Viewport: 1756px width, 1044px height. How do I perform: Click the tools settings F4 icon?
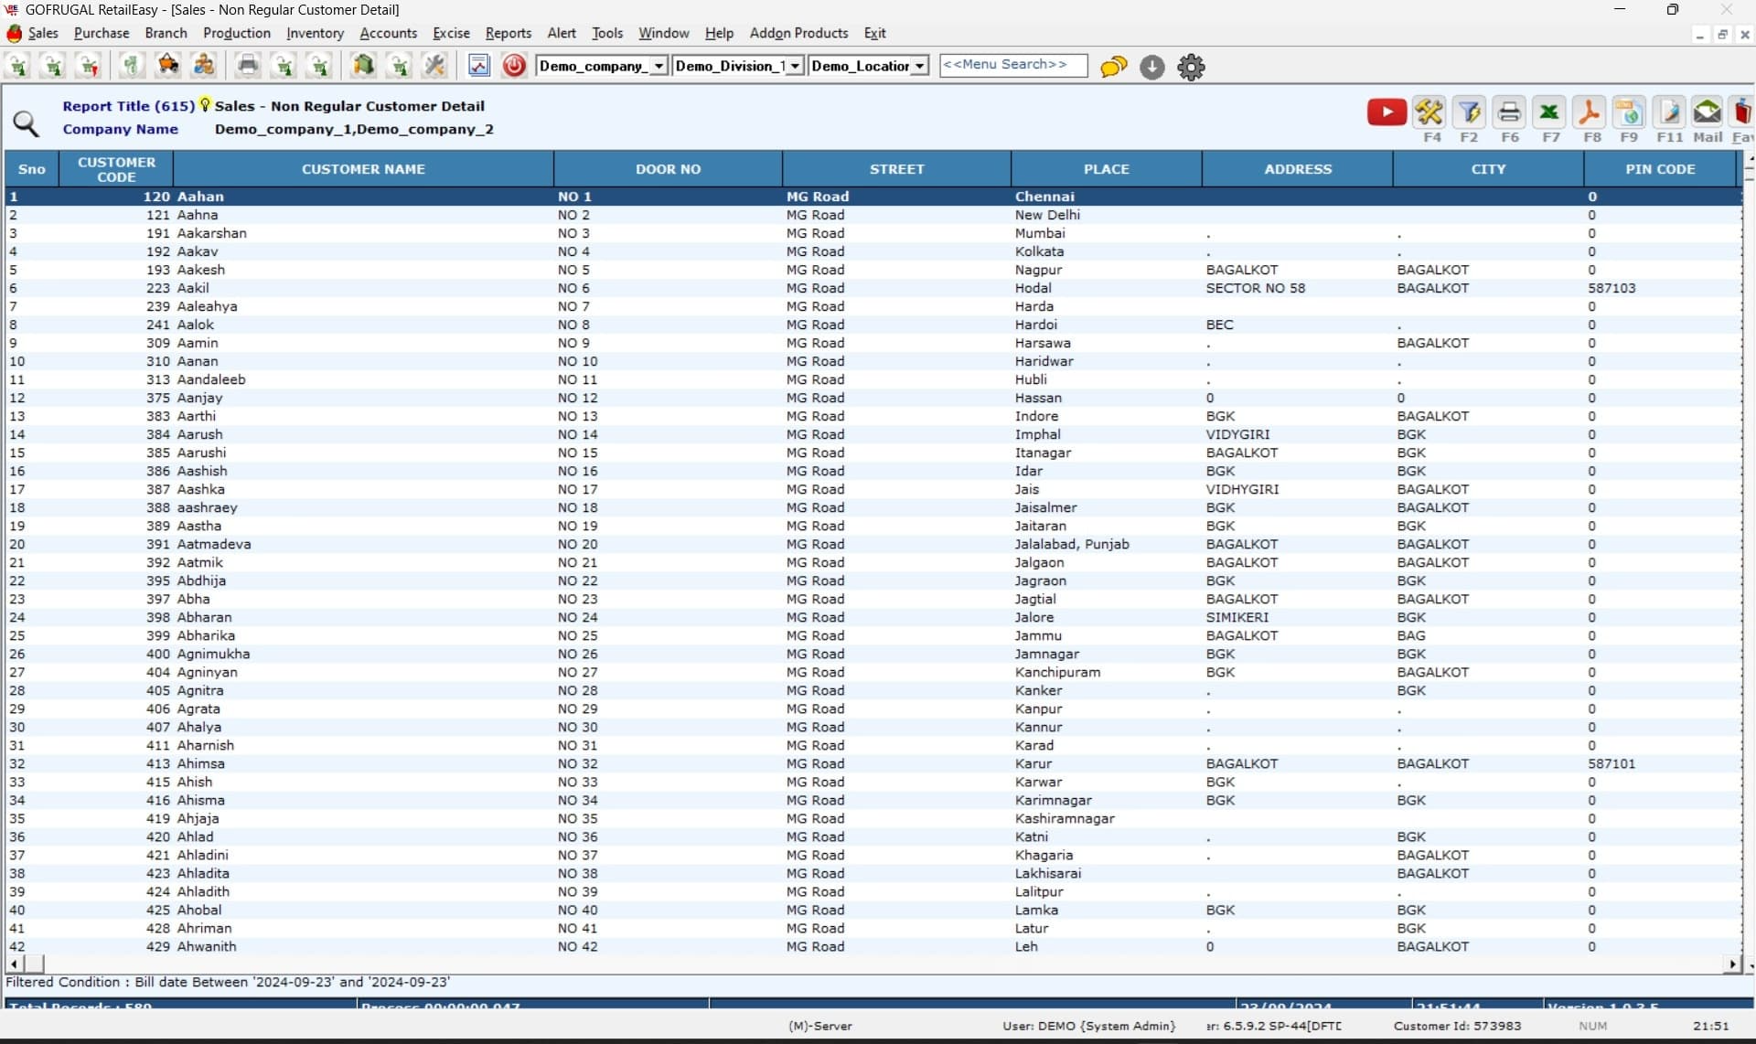click(1429, 112)
